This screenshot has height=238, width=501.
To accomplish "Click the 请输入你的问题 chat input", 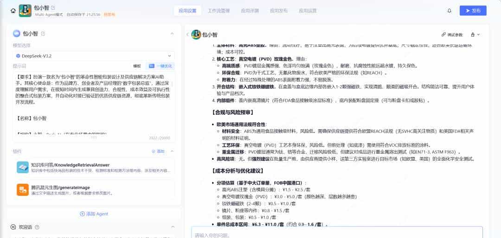I will point(337,235).
